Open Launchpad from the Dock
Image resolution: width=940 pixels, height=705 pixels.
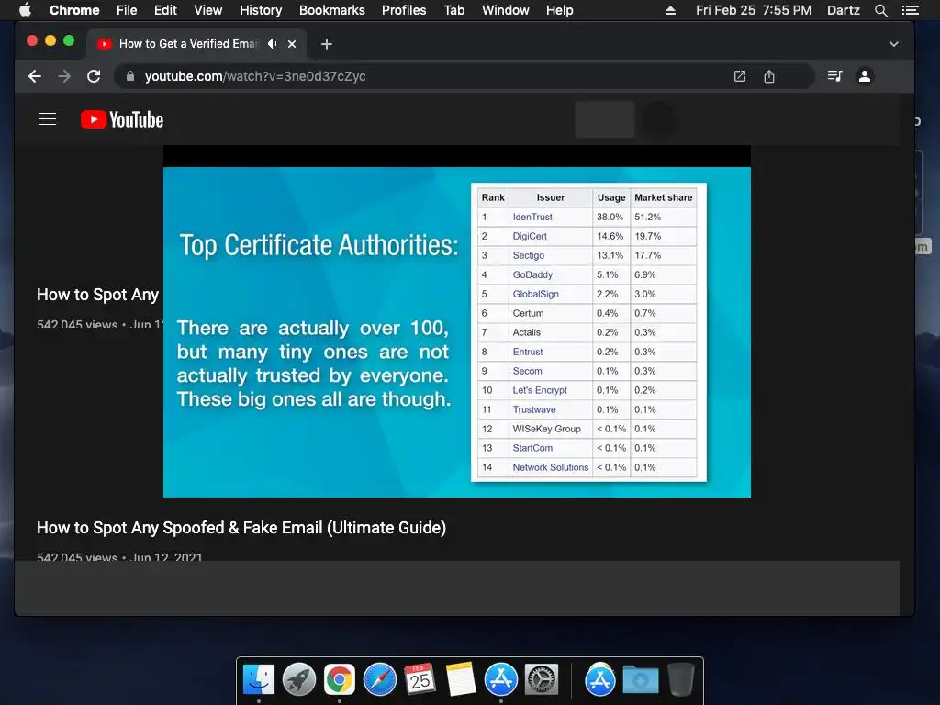click(299, 680)
